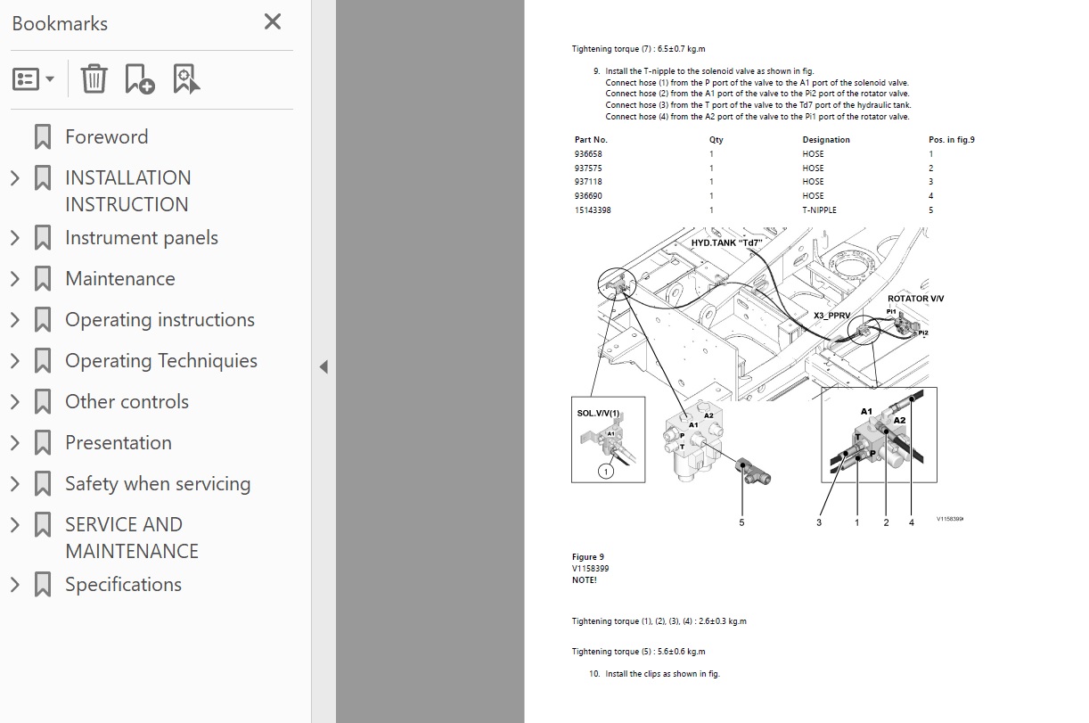
Task: Open the bookmark options dropdown menu
Action: coord(33,79)
